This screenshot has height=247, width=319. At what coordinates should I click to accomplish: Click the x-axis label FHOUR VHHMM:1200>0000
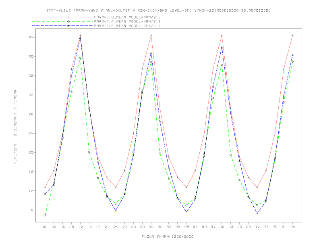click(x=168, y=237)
